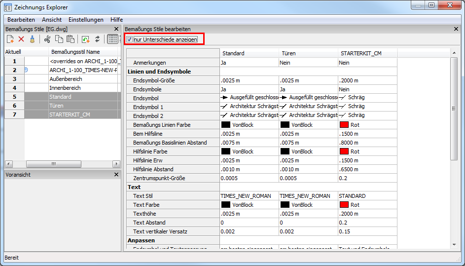This screenshot has height=266, width=465.
Task: Edit Türen's Bemaßungs Basislinien Abstand value
Action: tap(308, 143)
